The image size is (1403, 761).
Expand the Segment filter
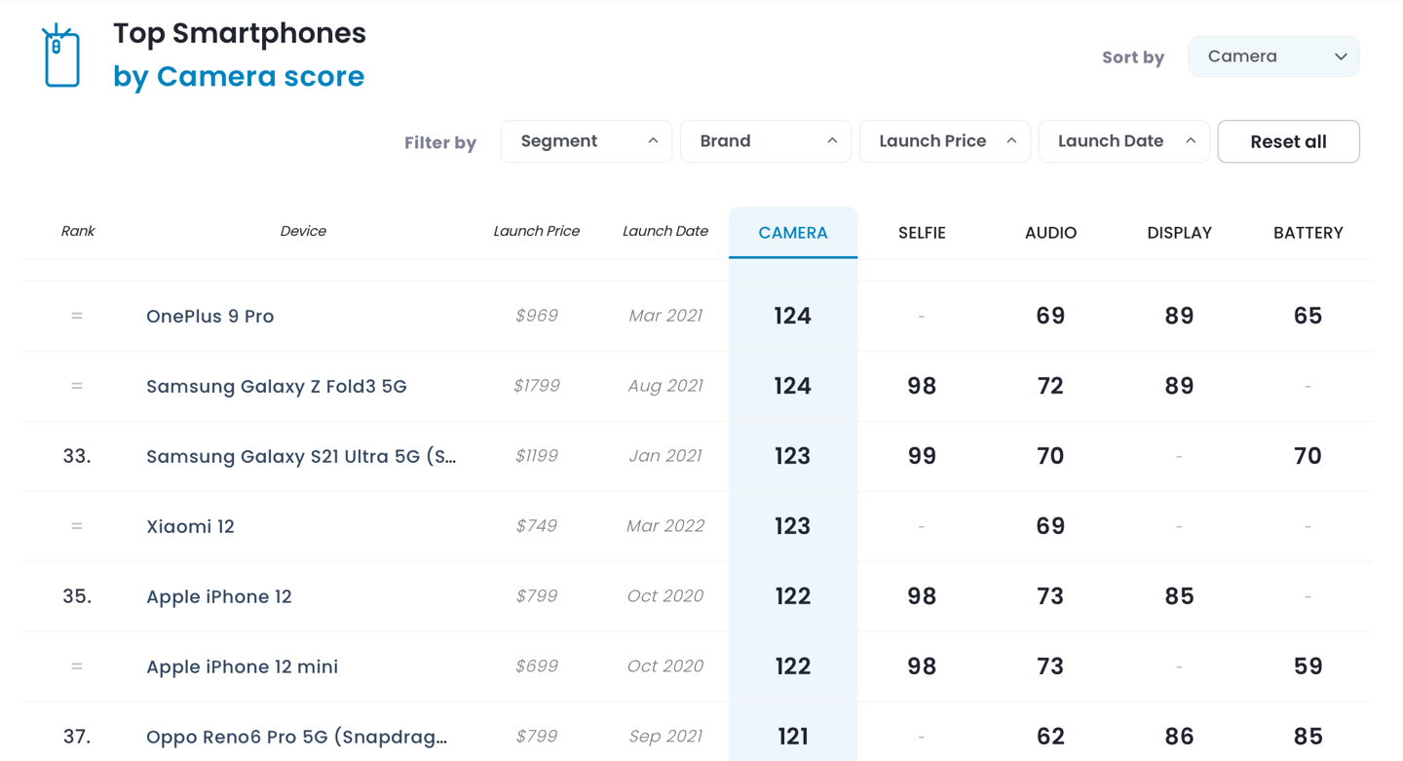pos(586,141)
